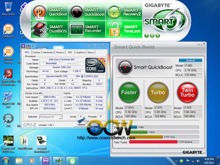Click the Default button in Smart Quick Boost
This screenshot has height=165, width=220.
(x=190, y=60)
